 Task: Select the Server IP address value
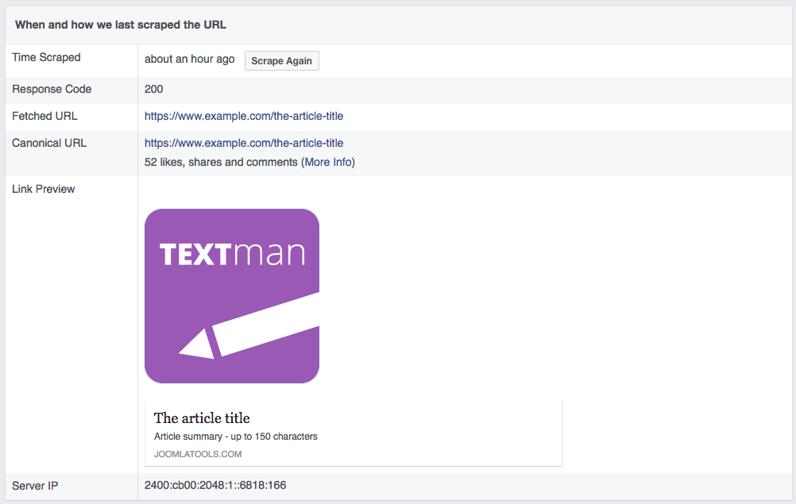[215, 485]
